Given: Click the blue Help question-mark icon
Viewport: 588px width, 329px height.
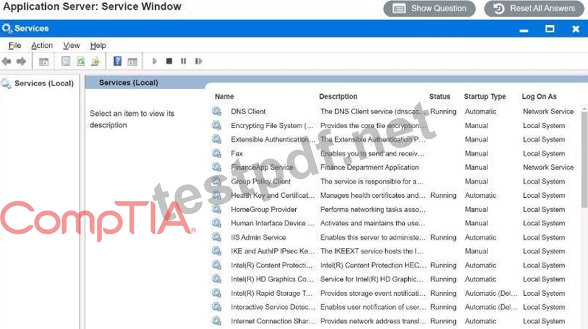Looking at the screenshot, I should click(117, 61).
